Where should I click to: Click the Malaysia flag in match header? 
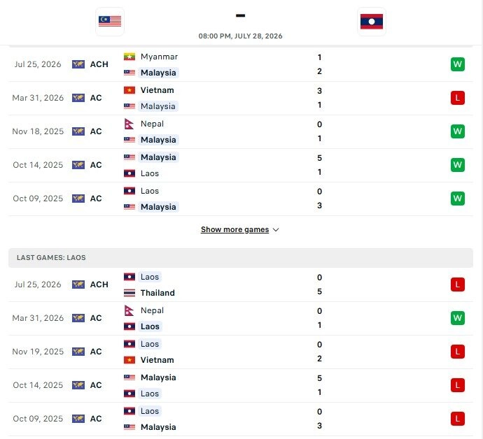[110, 21]
